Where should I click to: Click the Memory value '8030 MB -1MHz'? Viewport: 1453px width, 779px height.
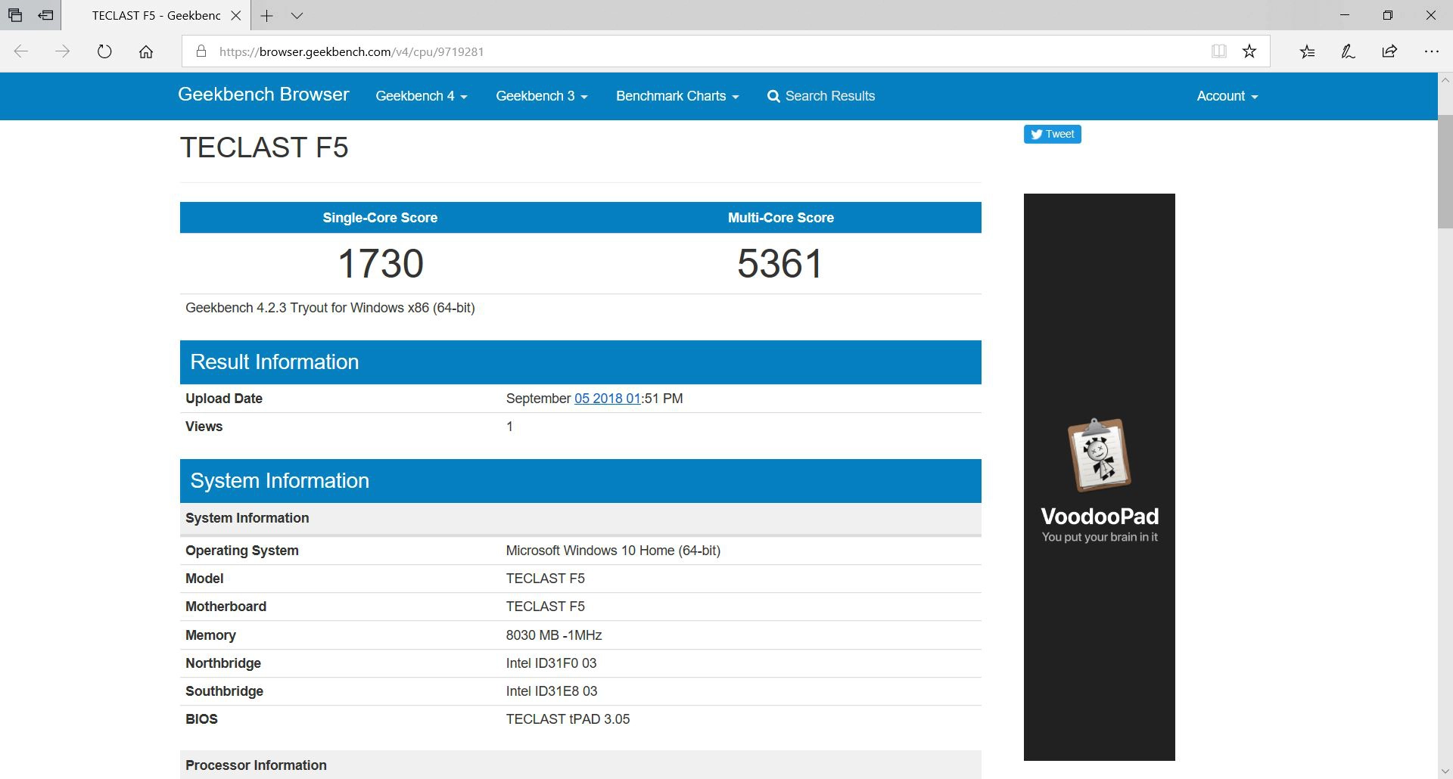click(554, 635)
